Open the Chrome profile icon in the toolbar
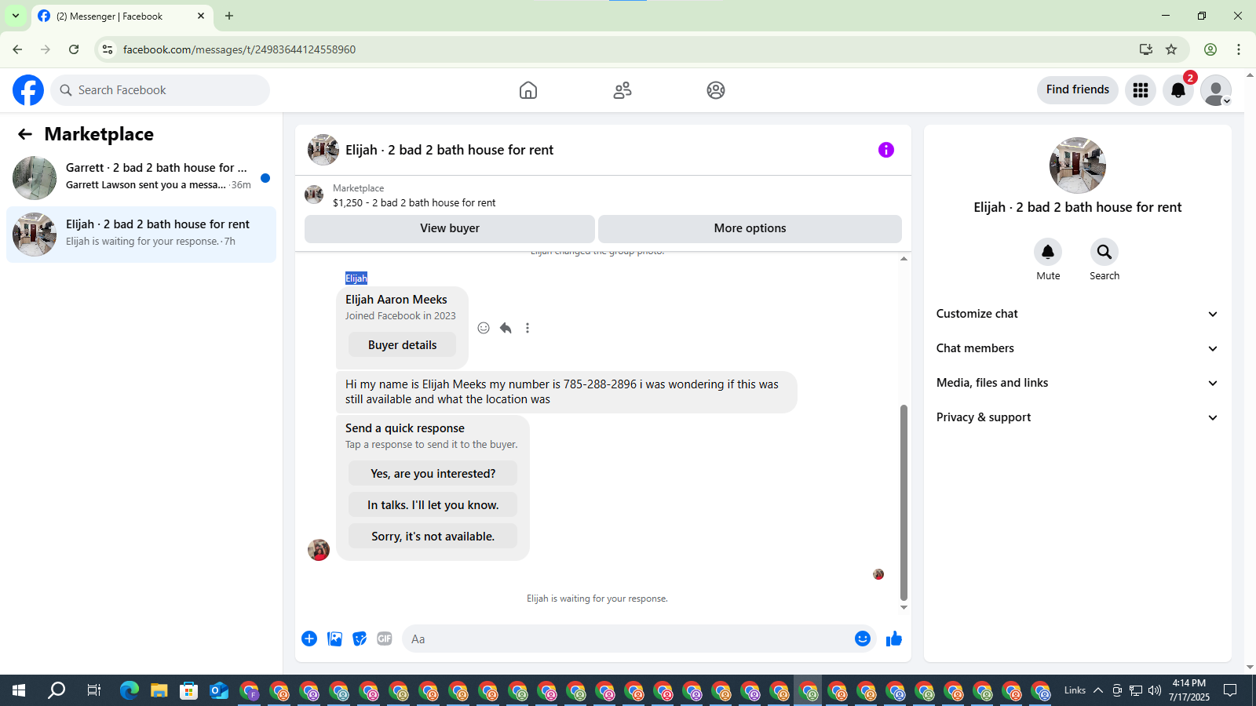Viewport: 1256px width, 706px height. pyautogui.click(x=1210, y=49)
